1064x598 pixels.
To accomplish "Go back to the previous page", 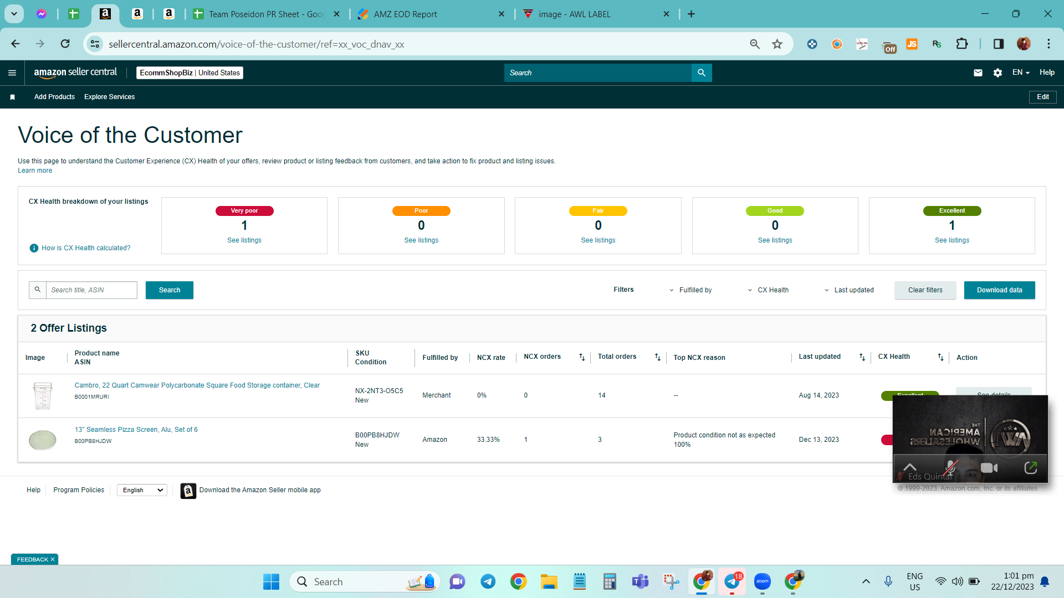I will click(x=16, y=44).
